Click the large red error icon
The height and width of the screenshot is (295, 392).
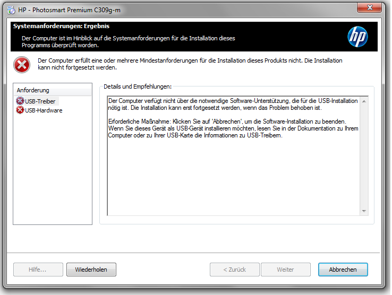[x=22, y=65]
